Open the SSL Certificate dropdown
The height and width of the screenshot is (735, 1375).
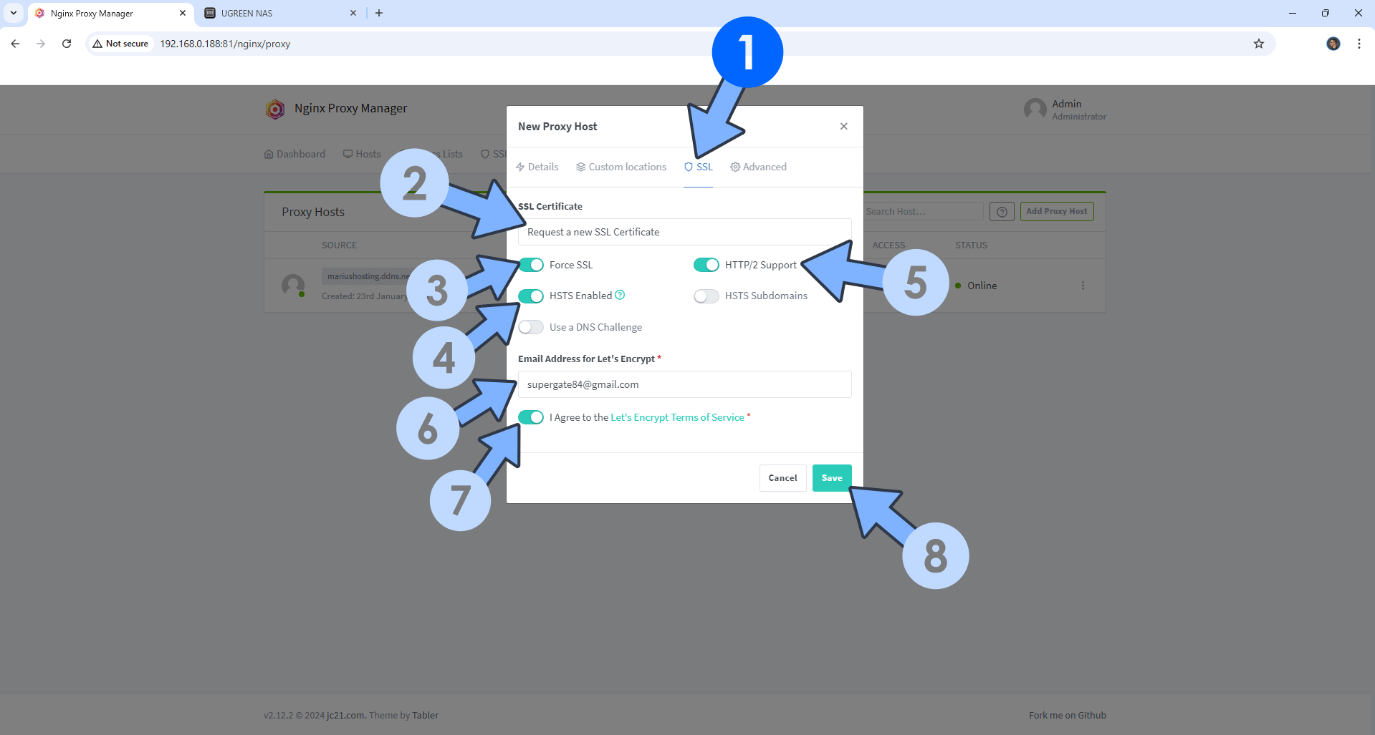[x=684, y=232]
